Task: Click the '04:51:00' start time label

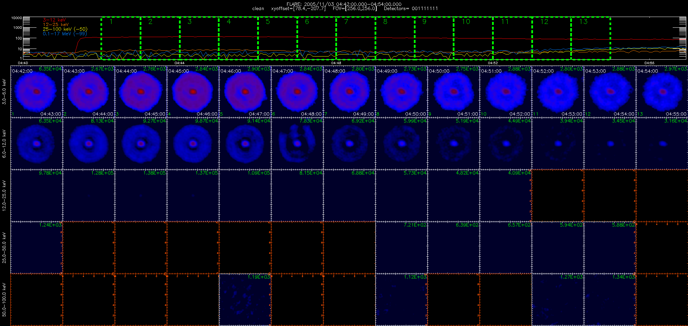Action: pos(491,71)
